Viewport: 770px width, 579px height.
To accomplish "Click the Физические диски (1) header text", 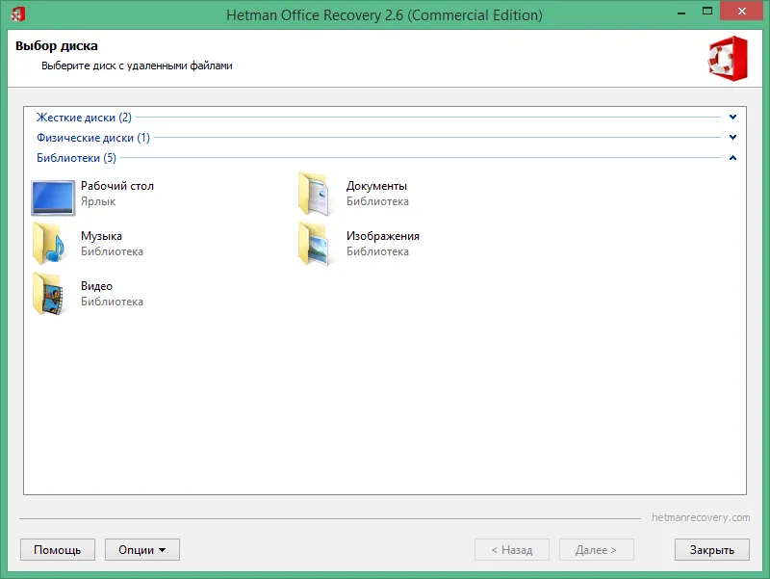I will point(93,138).
